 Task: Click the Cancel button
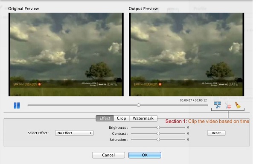point(108,155)
